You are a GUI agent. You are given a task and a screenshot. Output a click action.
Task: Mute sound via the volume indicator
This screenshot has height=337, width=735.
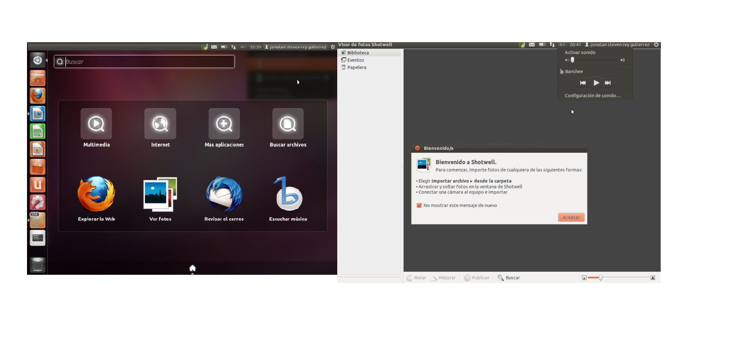point(561,45)
